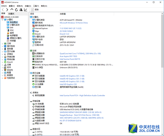Select the 系统内存 row icon
The width and height of the screenshot is (164, 136).
[33, 62]
